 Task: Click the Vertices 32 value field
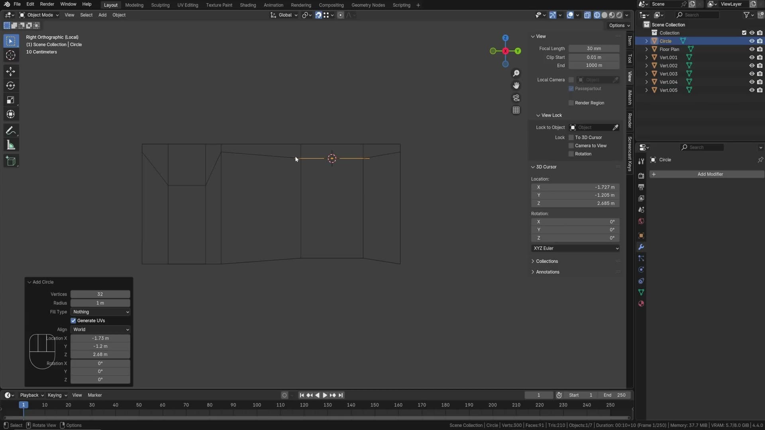click(x=100, y=295)
